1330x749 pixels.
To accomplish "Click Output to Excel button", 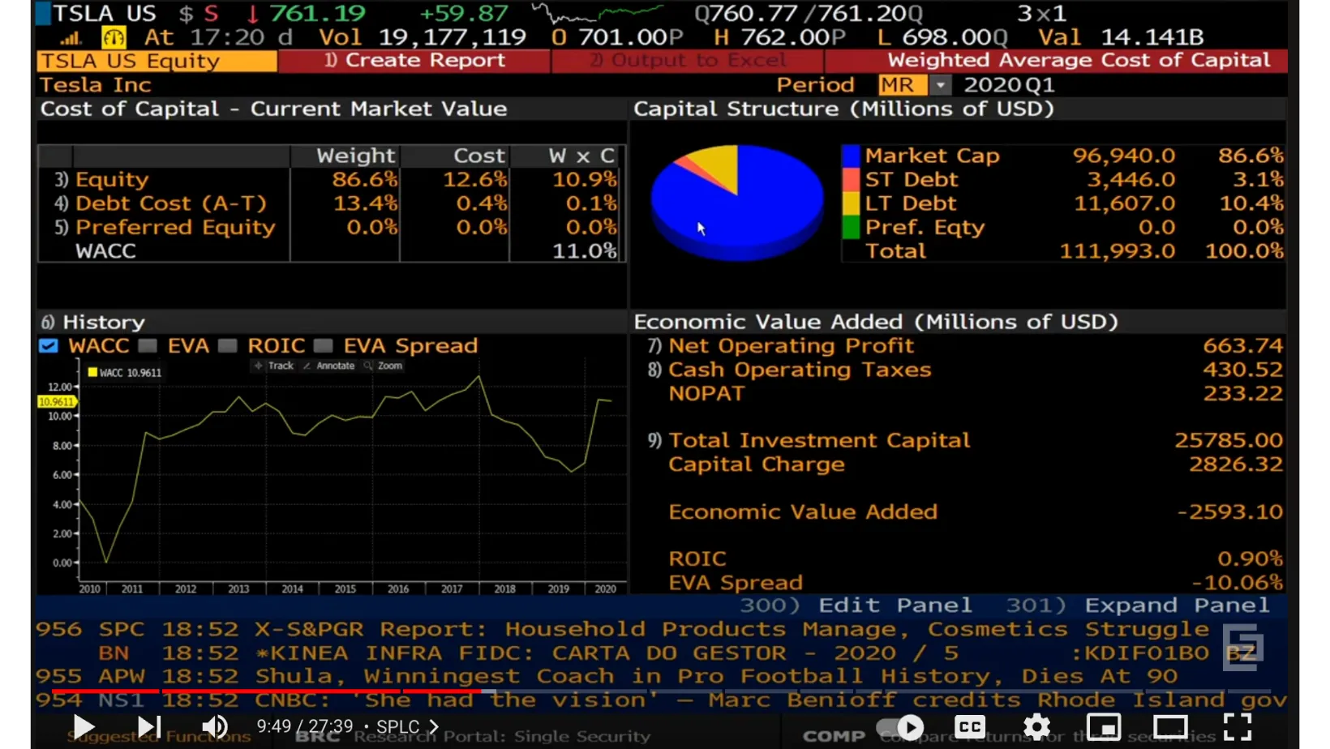I will (x=688, y=61).
